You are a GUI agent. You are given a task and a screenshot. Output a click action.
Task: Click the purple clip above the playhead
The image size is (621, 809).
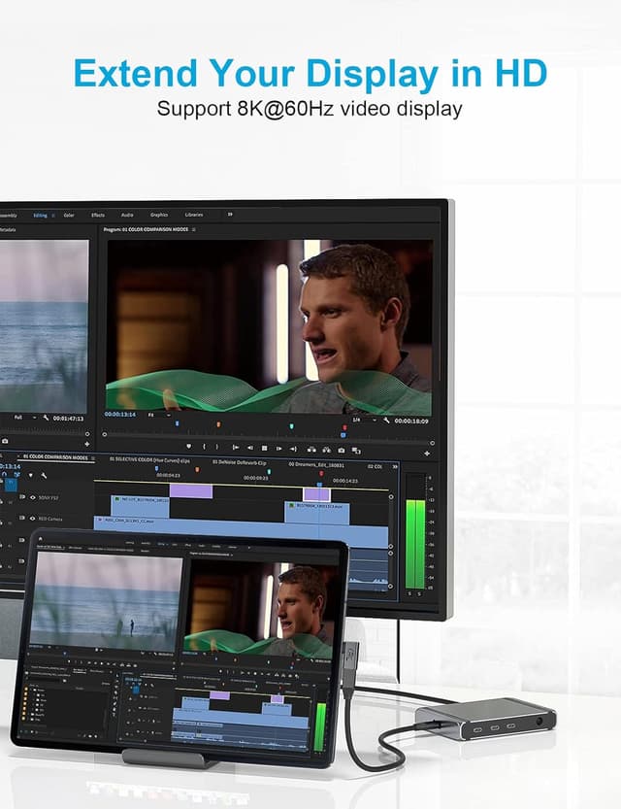316,493
